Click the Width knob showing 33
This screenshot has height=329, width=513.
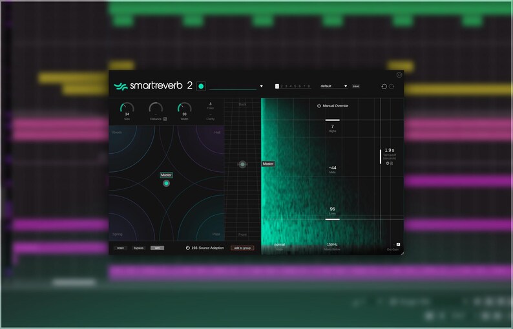(x=185, y=109)
